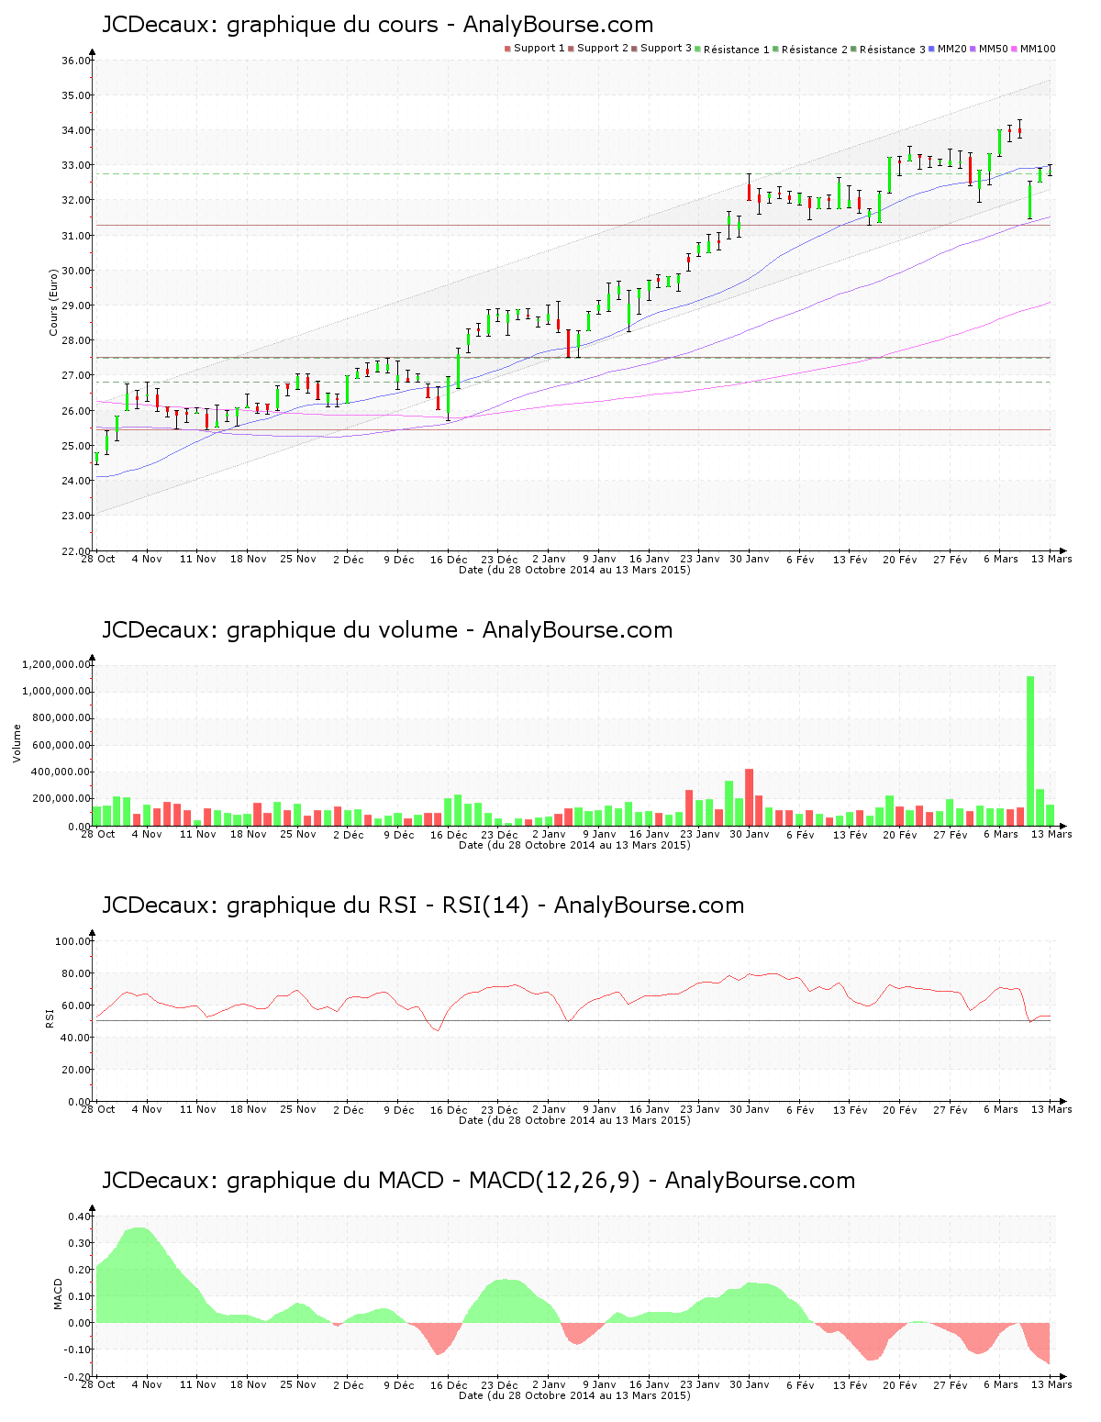
Task: Click the date range caption under volume chart
Action: (574, 845)
